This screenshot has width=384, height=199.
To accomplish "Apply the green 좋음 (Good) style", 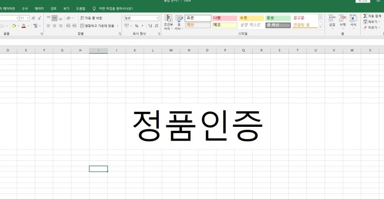I will (278, 18).
